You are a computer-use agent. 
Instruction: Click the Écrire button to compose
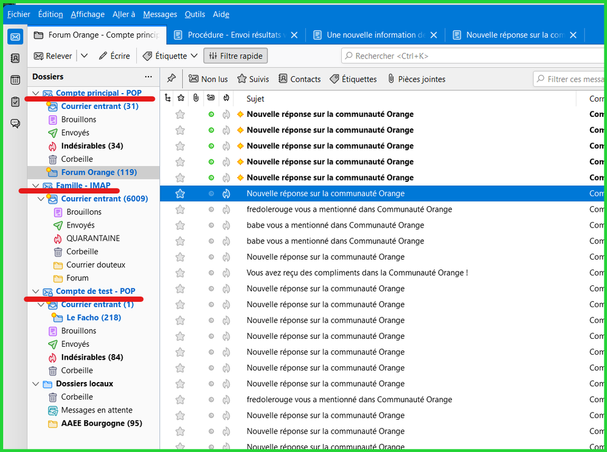click(114, 56)
